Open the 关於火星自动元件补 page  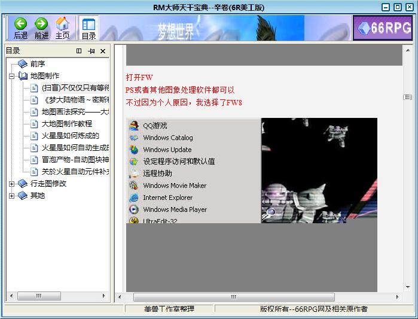pos(75,172)
